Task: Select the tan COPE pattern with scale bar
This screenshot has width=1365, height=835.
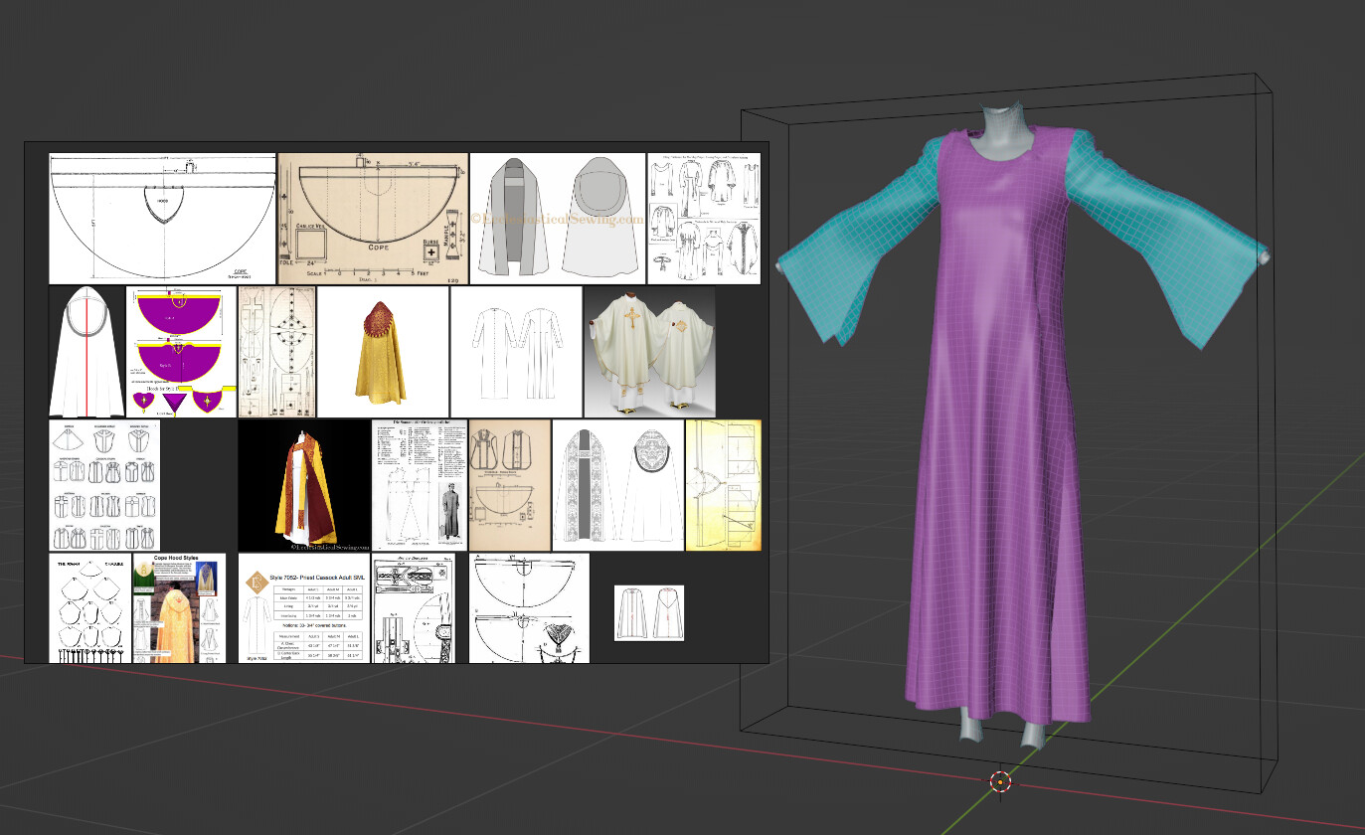Action: click(x=373, y=219)
